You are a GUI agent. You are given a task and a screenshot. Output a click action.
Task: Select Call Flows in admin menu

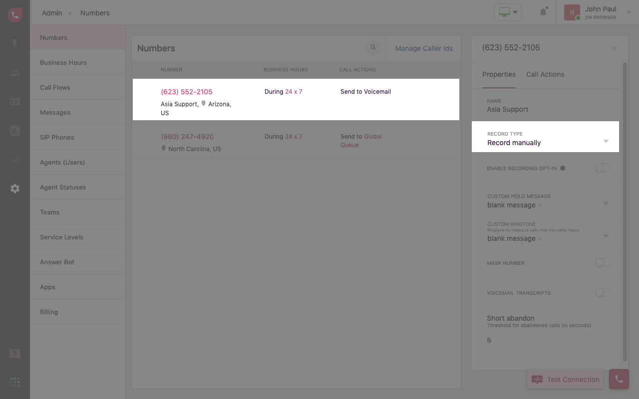(x=55, y=87)
